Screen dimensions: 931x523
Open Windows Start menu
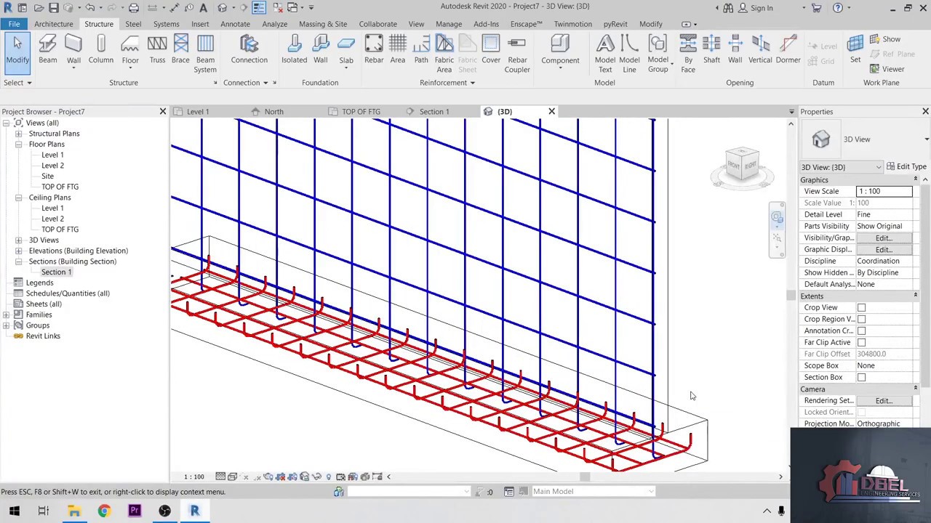(x=14, y=511)
